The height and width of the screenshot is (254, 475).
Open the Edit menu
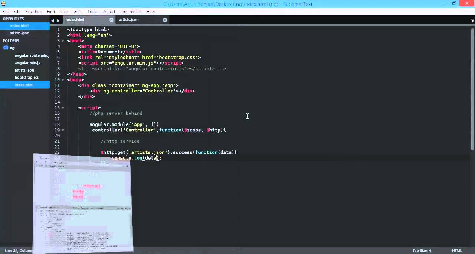(17, 12)
